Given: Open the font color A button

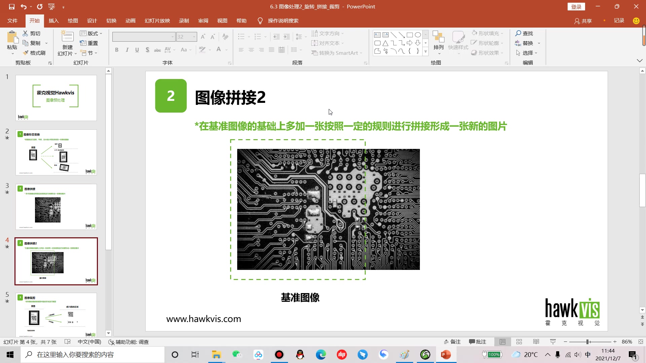Looking at the screenshot, I should tap(218, 50).
